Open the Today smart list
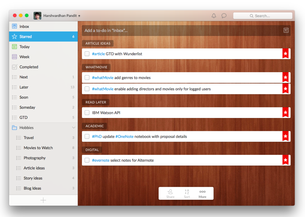The height and width of the screenshot is (217, 305). 43,47
